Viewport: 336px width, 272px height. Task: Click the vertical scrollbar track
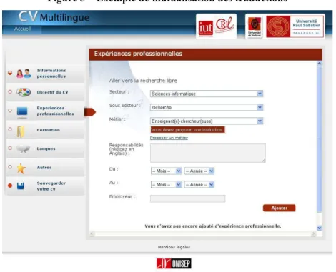[320, 146]
